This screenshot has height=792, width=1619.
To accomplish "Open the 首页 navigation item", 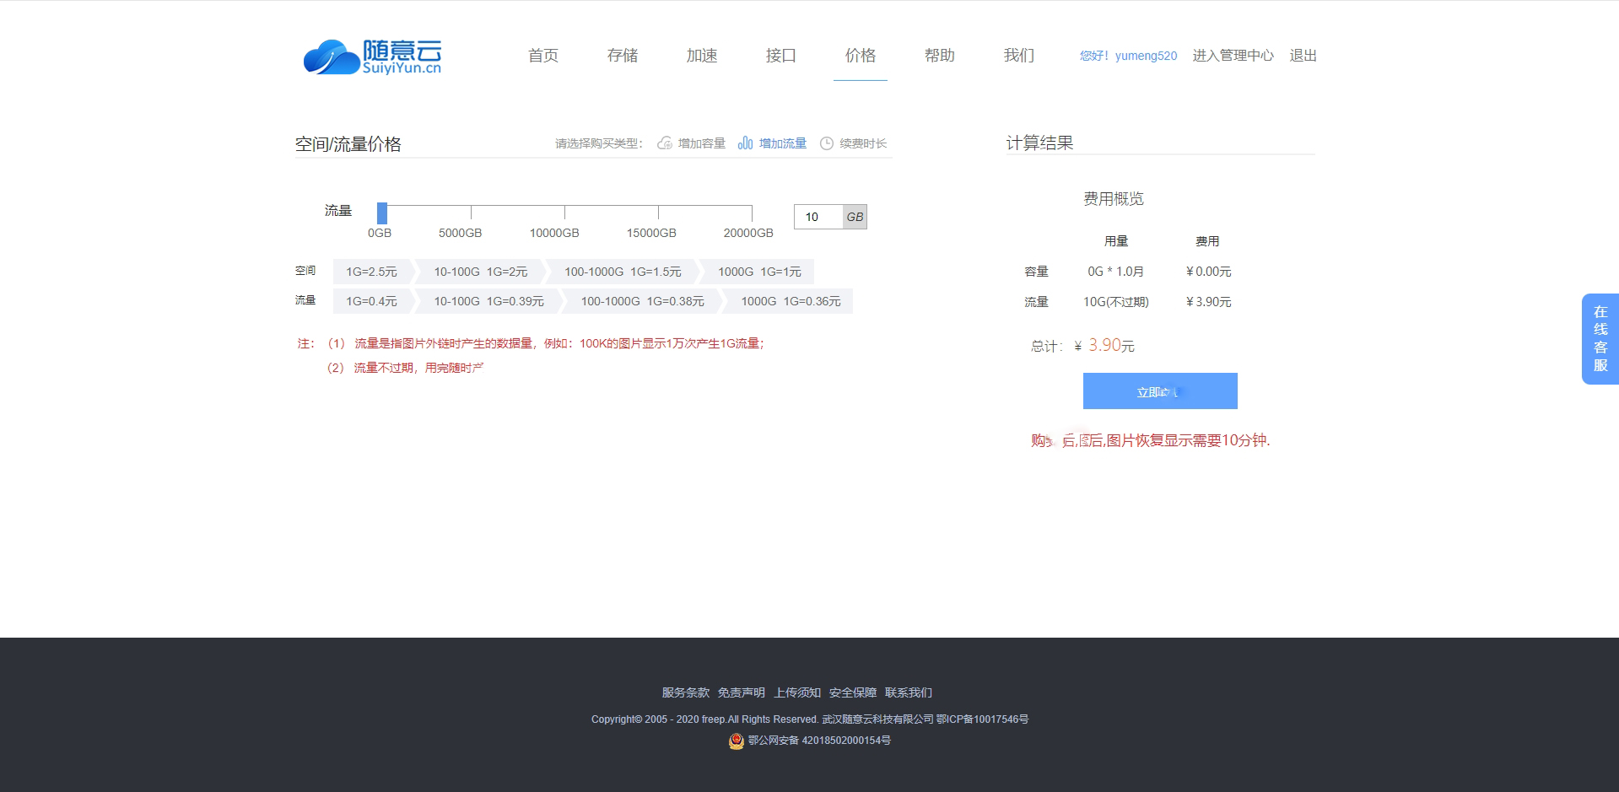I will point(543,56).
